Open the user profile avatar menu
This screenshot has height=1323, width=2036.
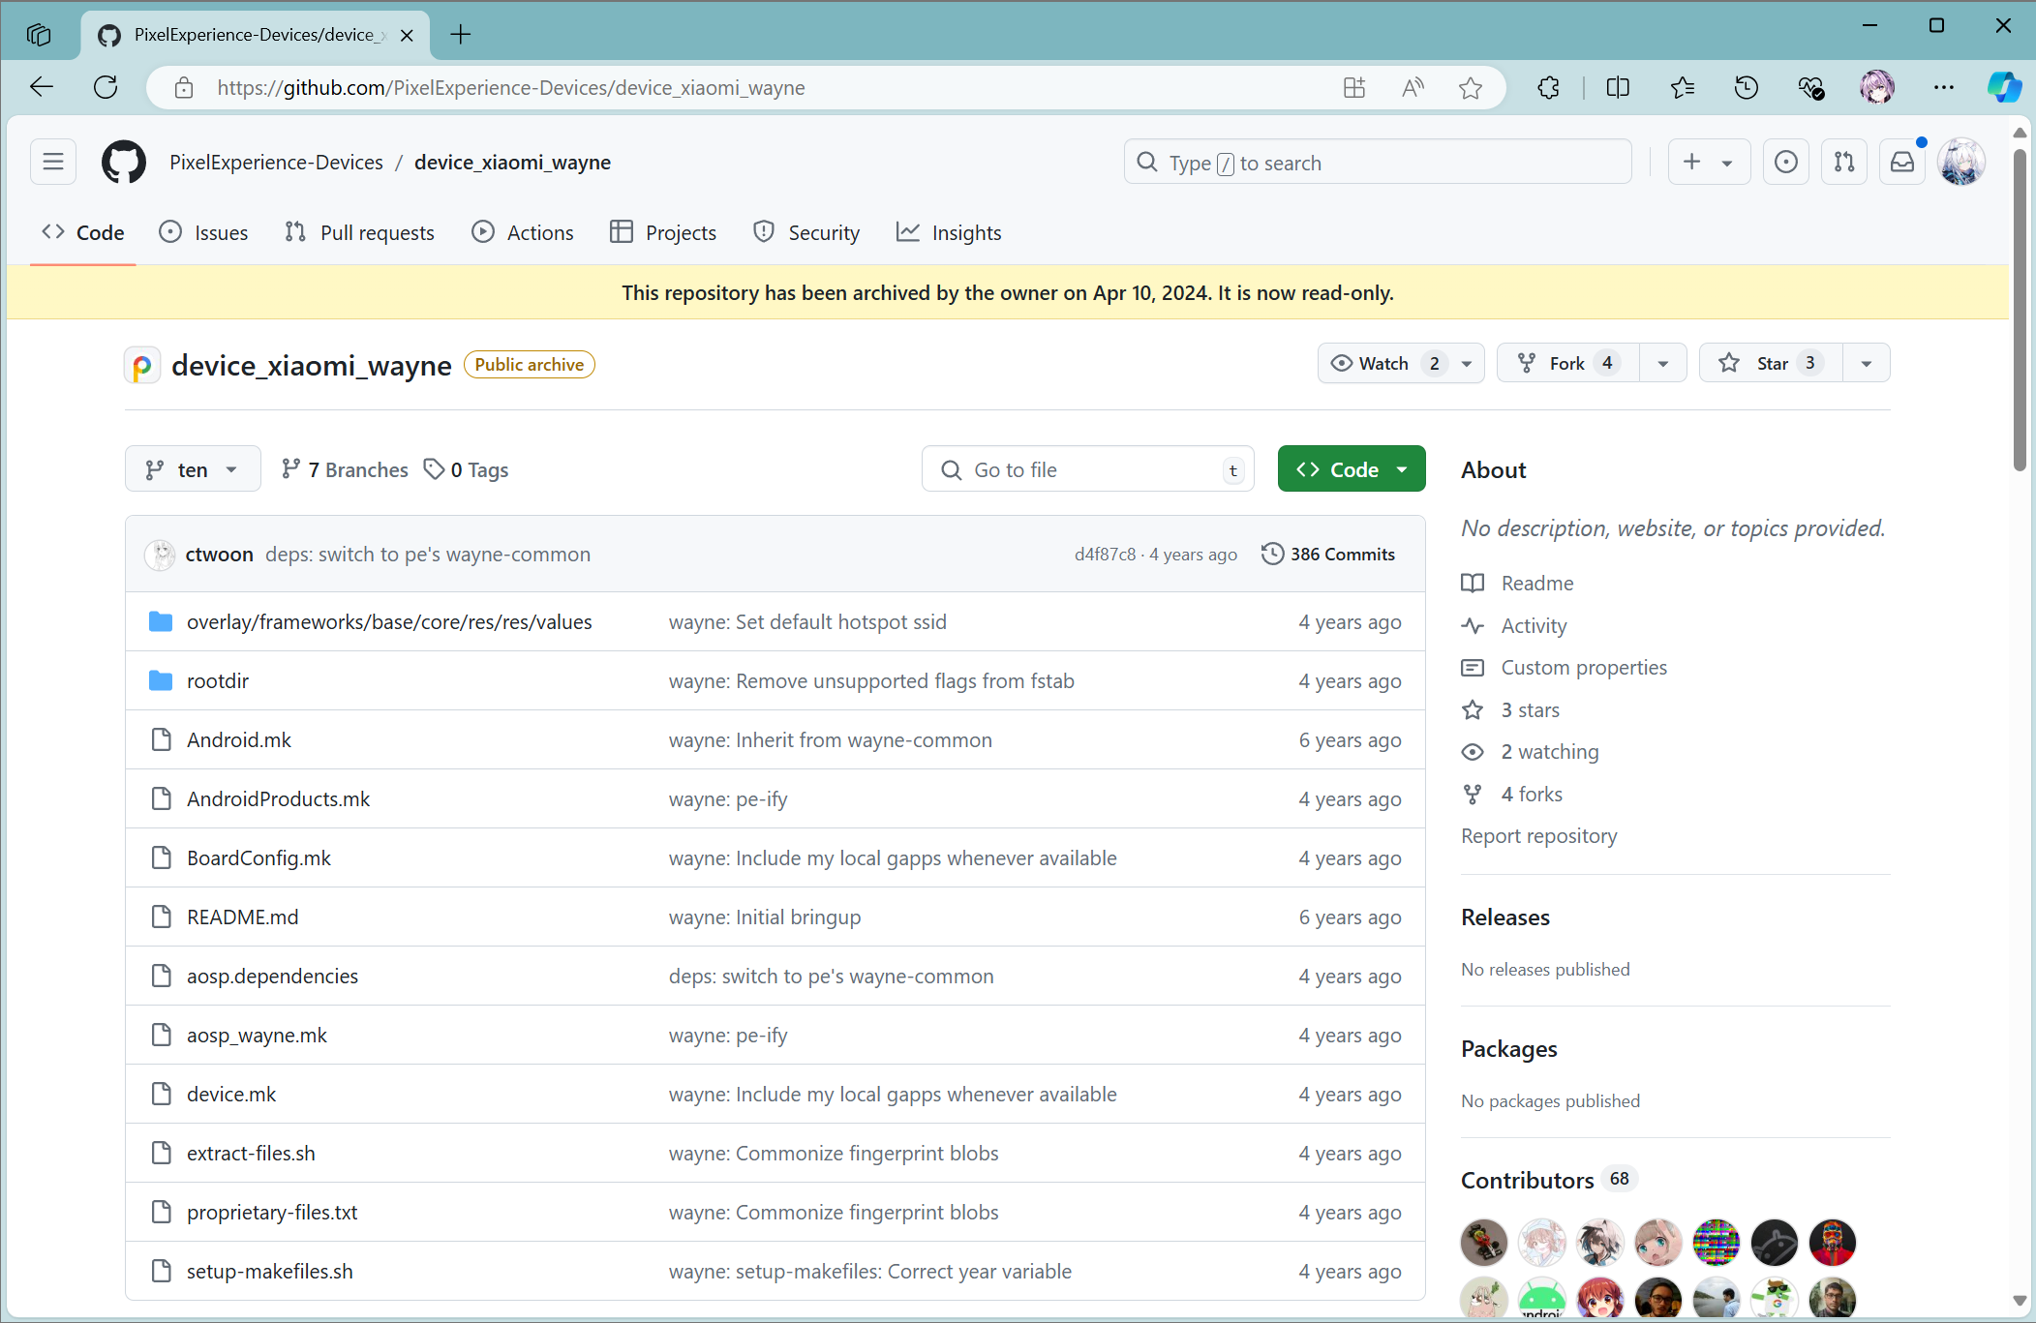pyautogui.click(x=1961, y=162)
